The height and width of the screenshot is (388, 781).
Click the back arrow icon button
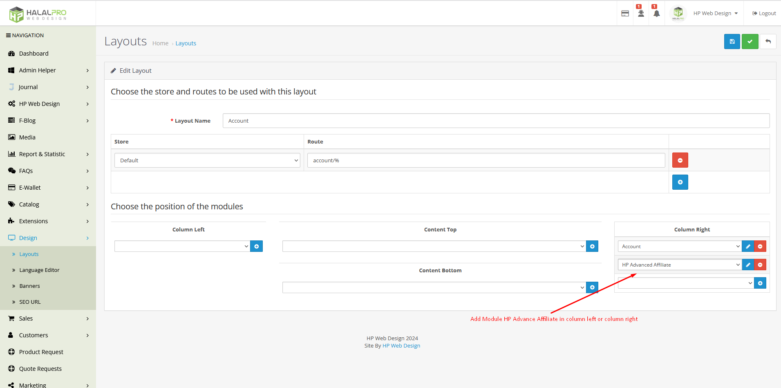(x=768, y=41)
